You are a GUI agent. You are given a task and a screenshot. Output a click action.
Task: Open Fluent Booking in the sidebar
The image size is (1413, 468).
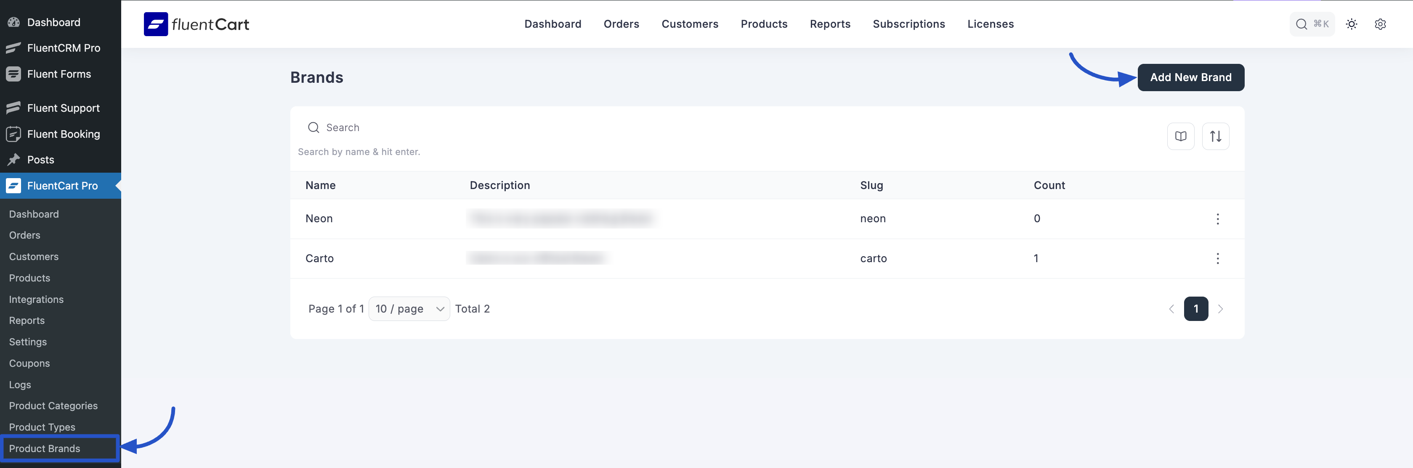point(63,134)
